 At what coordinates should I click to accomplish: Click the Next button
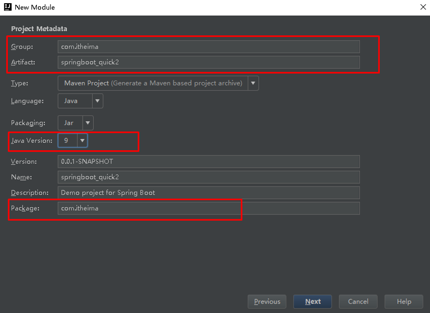[312, 301]
